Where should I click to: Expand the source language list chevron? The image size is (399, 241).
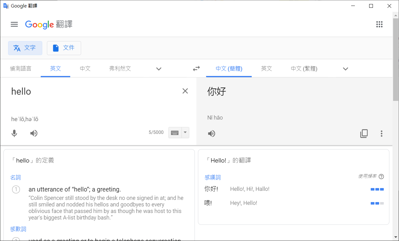[x=159, y=69]
